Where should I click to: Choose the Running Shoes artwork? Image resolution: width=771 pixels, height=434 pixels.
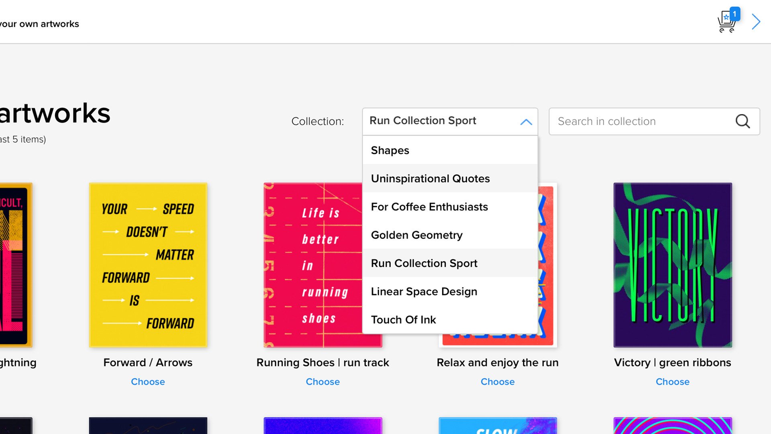[x=322, y=381]
